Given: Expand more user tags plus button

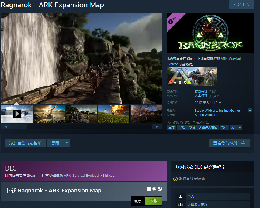Looking at the screenshot, I should click(x=240, y=127).
